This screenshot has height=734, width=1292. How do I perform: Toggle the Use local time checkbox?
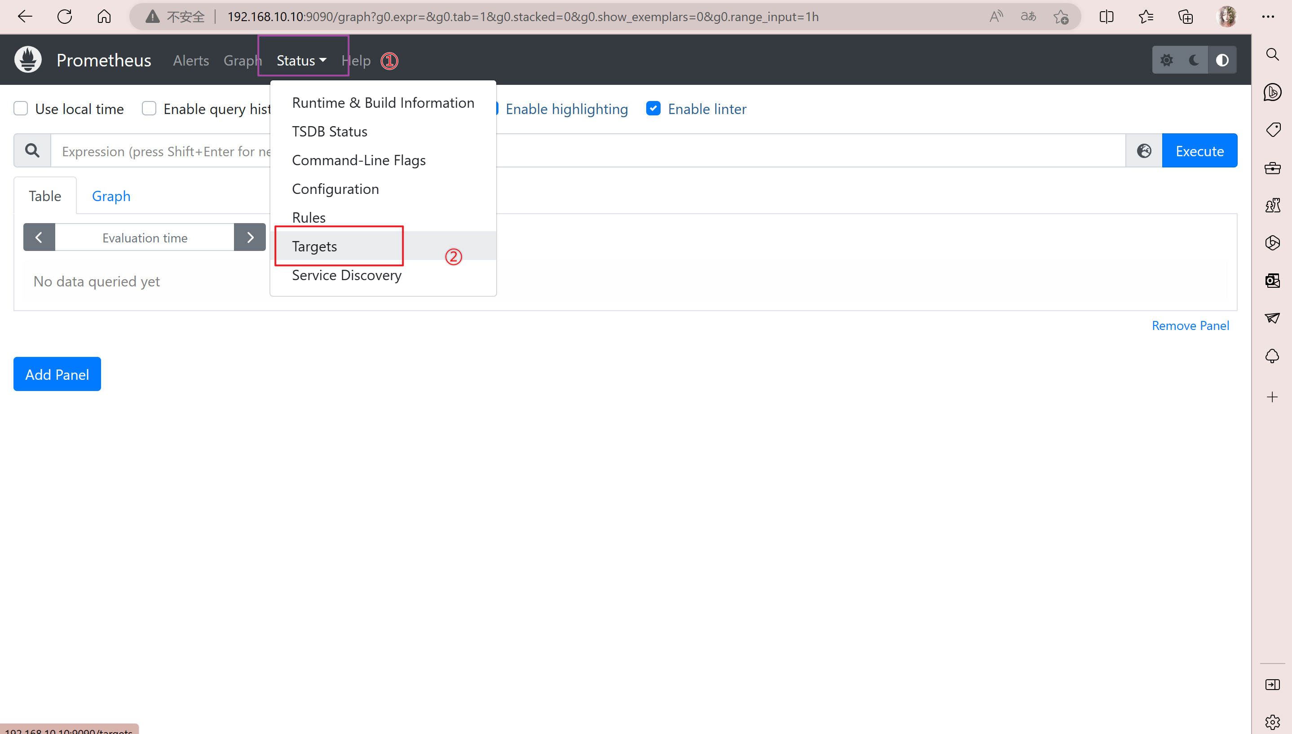[x=20, y=108]
